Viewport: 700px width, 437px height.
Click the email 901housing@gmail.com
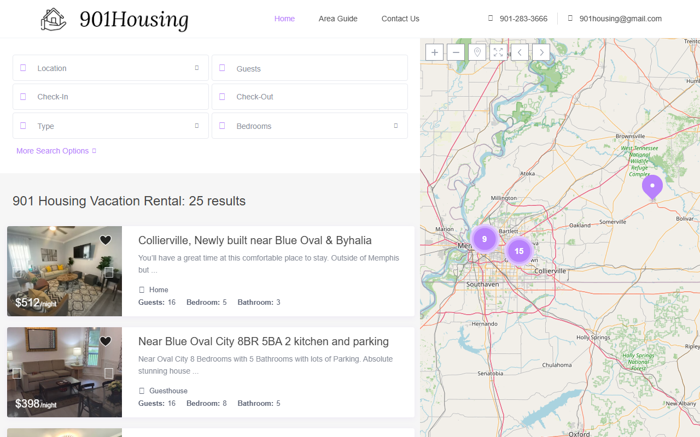coord(621,19)
